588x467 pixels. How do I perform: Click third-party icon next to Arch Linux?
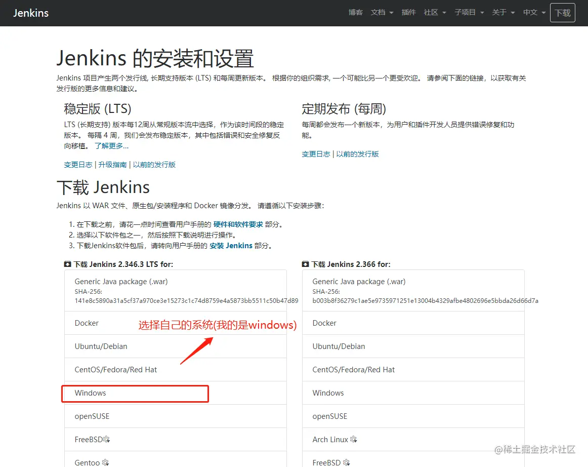(354, 439)
